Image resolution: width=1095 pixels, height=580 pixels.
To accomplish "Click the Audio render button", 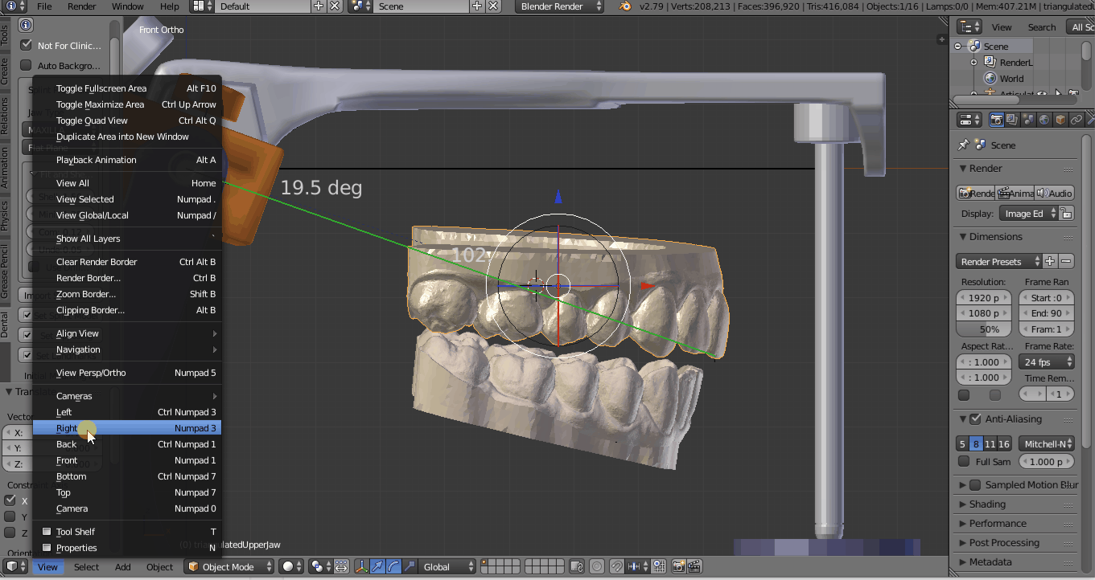I will [1055, 193].
